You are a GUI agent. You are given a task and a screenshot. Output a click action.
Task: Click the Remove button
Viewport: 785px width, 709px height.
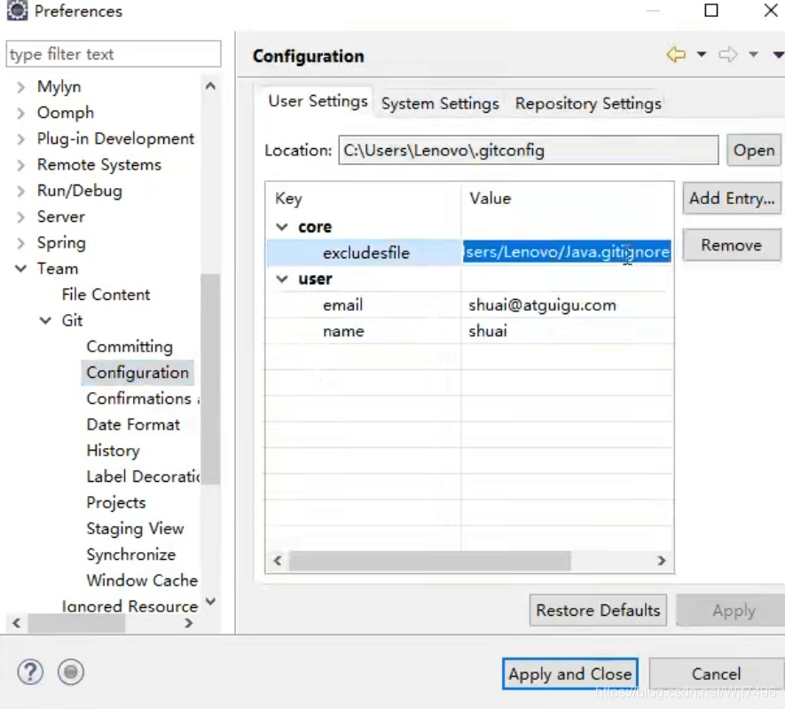732,245
